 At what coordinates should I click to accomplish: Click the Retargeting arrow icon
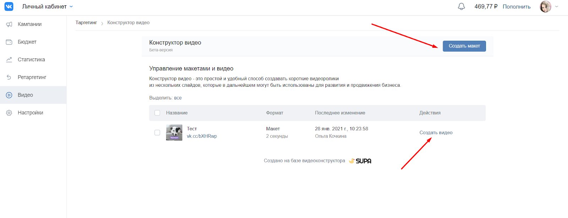tap(9, 78)
